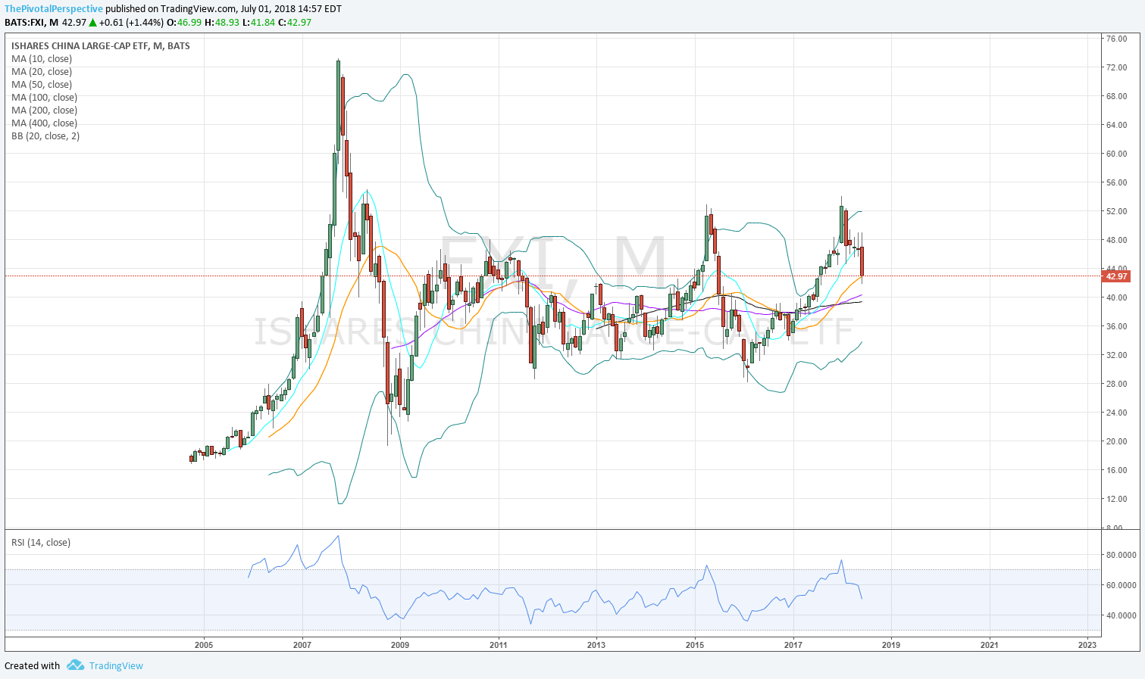This screenshot has width=1145, height=679.
Task: Click the 76.00 price axis label
Action: [x=1115, y=39]
